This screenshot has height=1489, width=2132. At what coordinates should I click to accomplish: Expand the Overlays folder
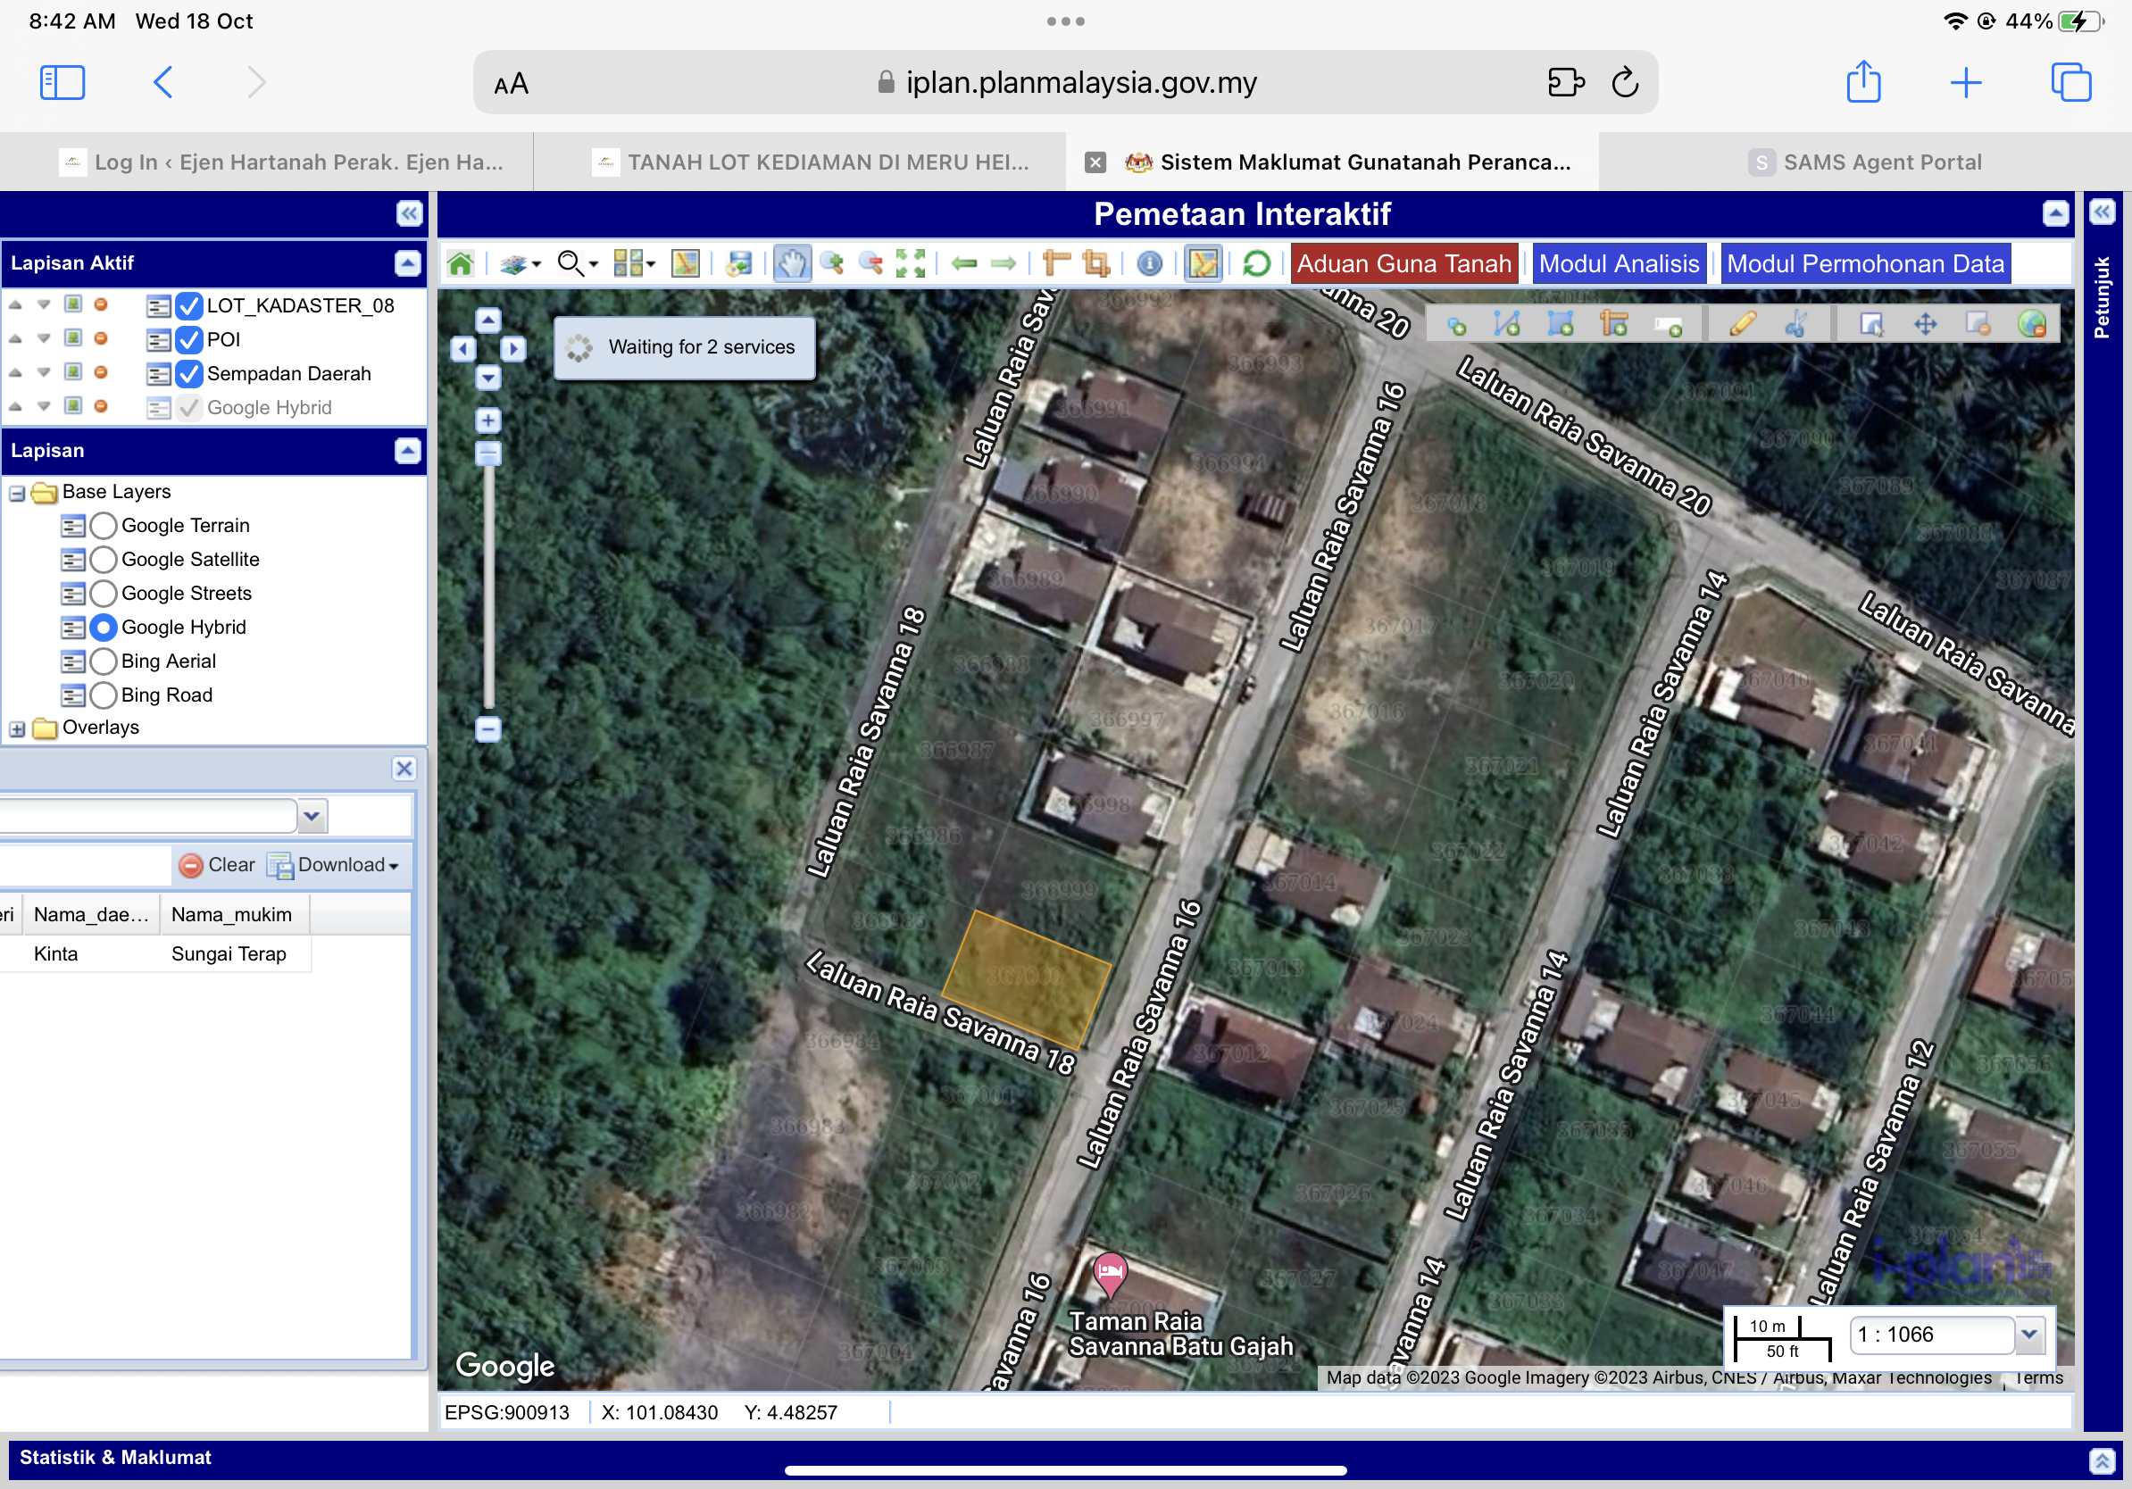coord(18,728)
